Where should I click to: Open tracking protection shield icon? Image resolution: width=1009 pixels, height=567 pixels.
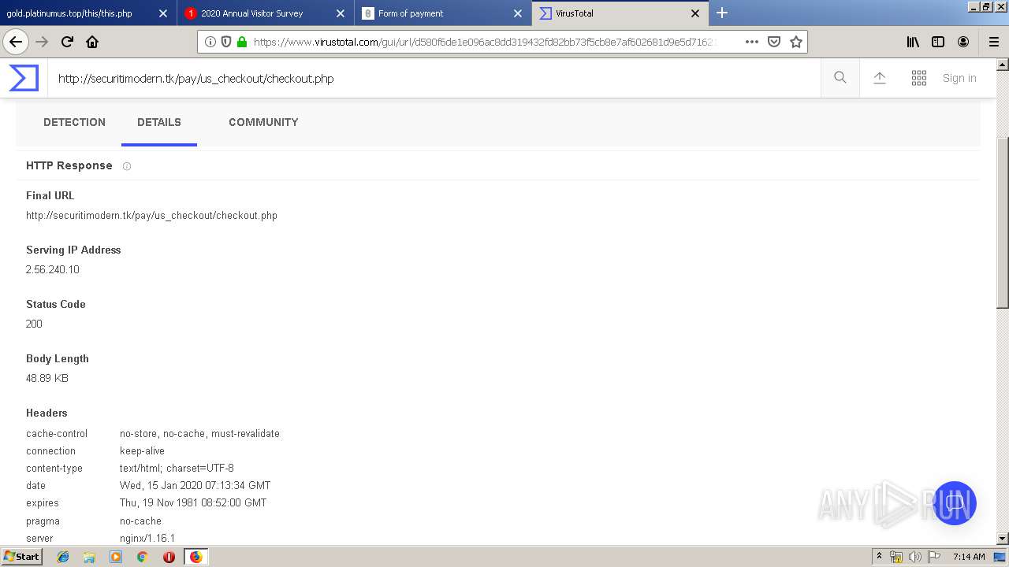tap(226, 42)
